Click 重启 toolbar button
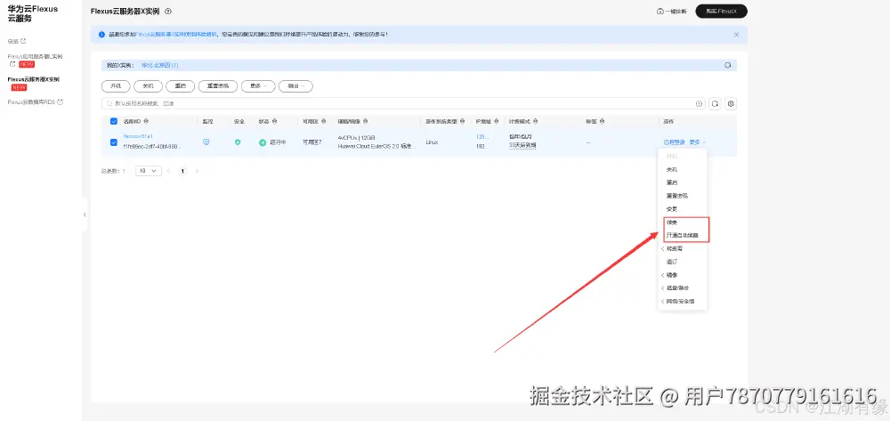This screenshot has height=421, width=890. tap(181, 86)
